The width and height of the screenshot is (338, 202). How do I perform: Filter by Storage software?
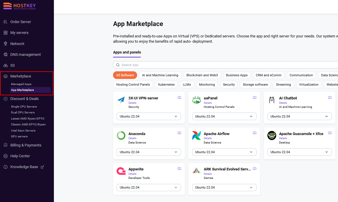(255, 84)
